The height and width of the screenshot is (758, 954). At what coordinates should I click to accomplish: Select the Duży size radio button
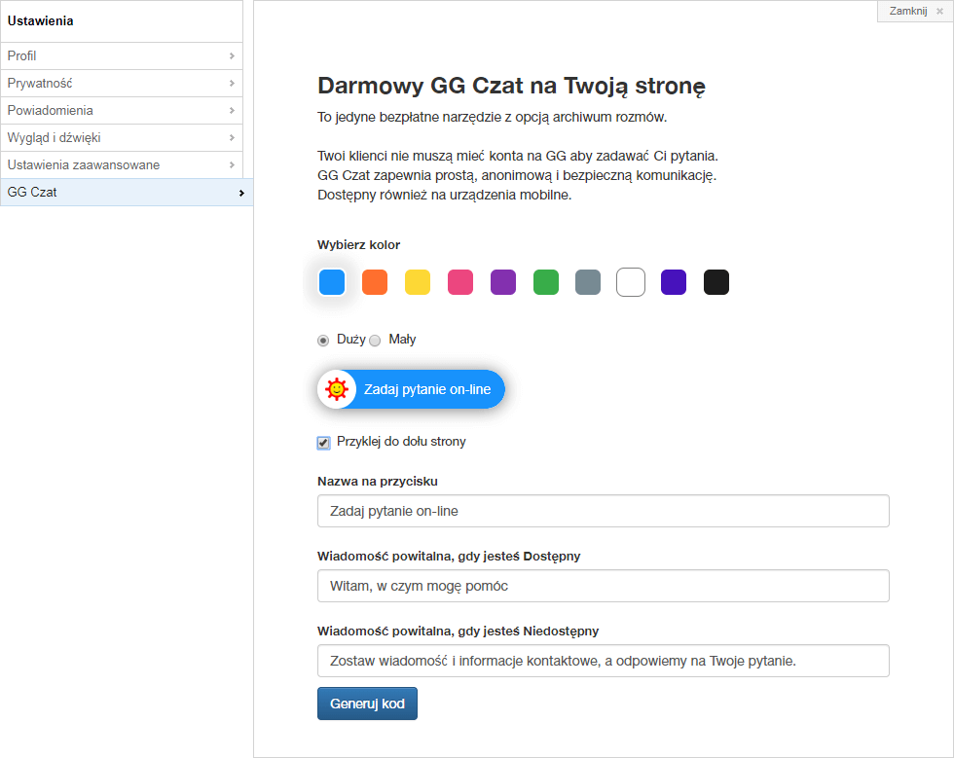pyautogui.click(x=323, y=340)
